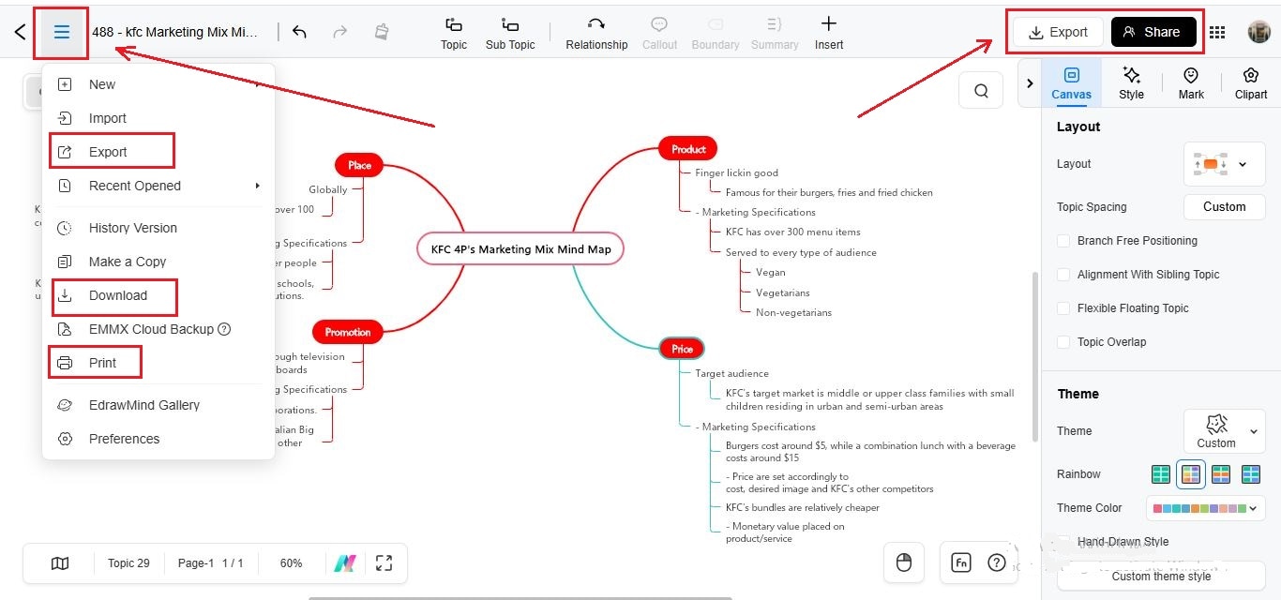Select the Promotion topic node
This screenshot has width=1281, height=600.
coord(348,332)
